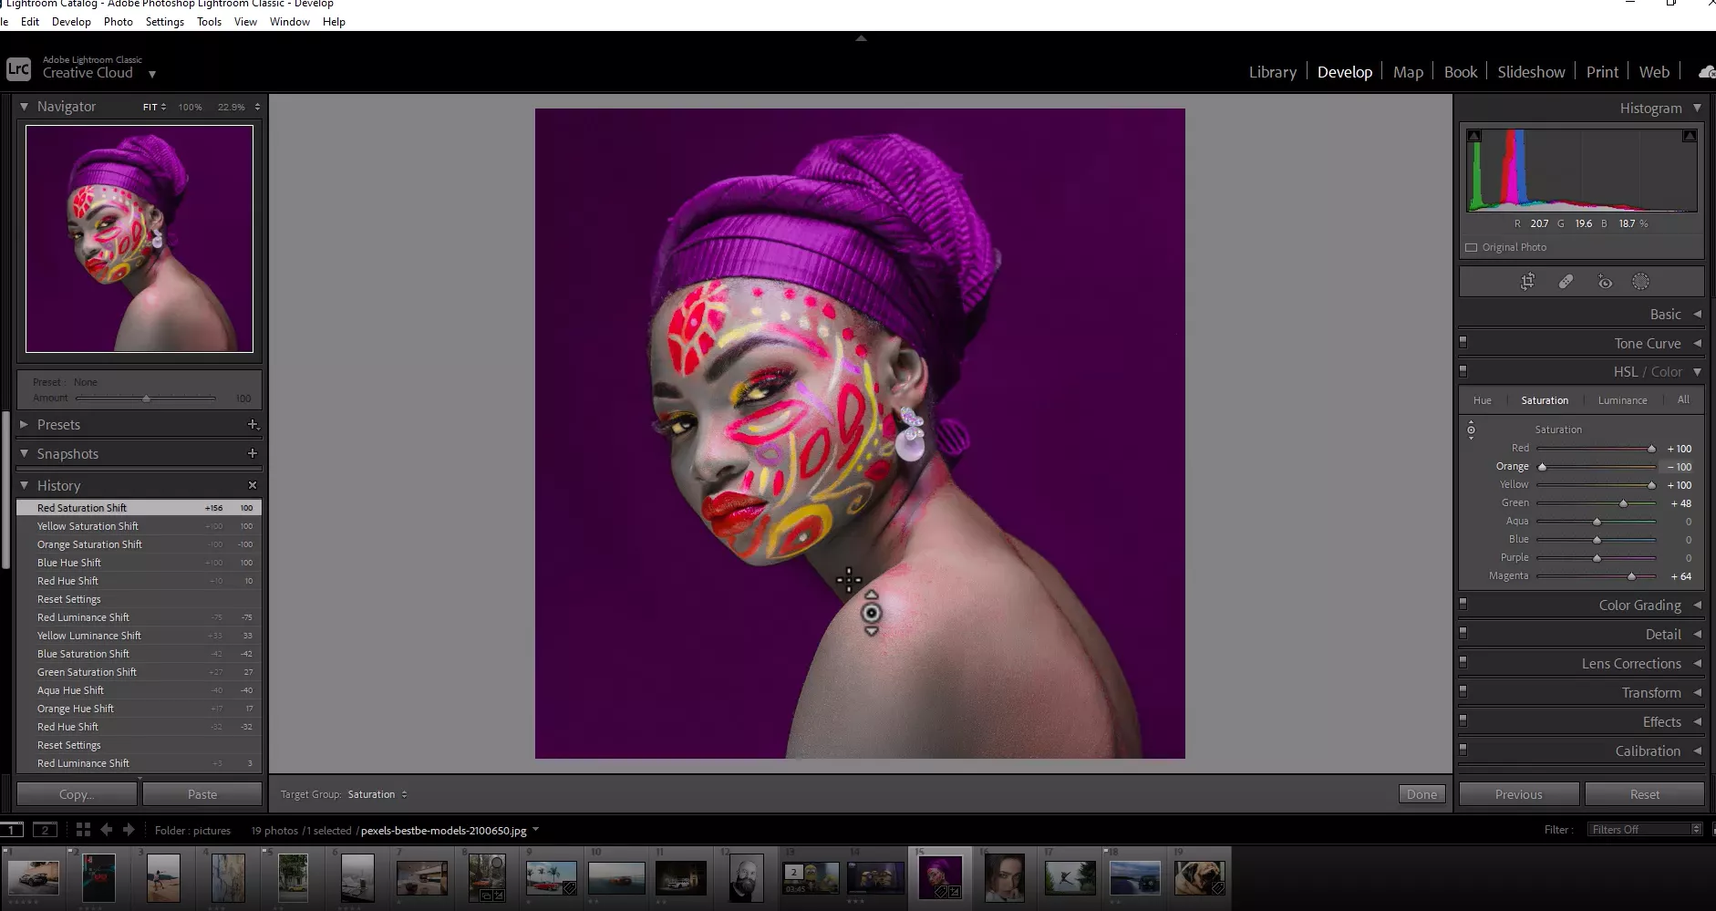The height and width of the screenshot is (911, 1716).
Task: Go back with filmstrip left arrow
Action: click(107, 830)
